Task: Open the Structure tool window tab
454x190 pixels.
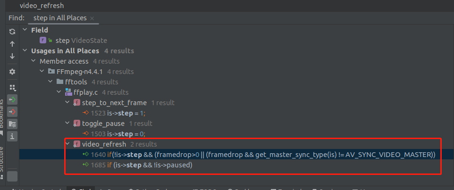Action: point(3,160)
